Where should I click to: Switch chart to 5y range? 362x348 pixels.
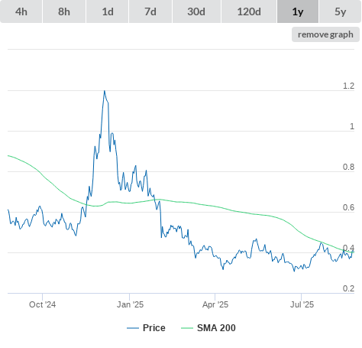(341, 11)
